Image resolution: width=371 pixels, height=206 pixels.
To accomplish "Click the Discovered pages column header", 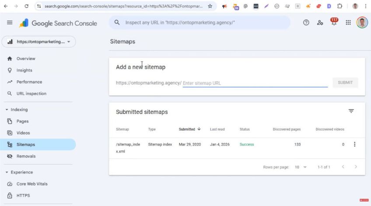I will [287, 129].
